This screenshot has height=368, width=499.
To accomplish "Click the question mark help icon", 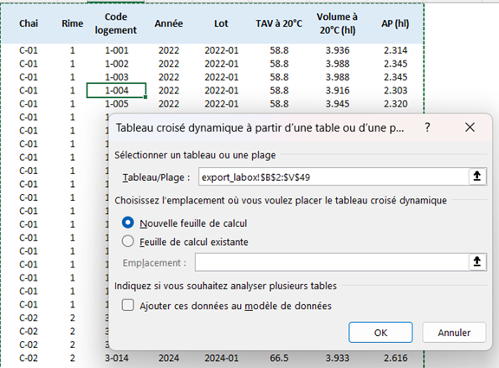I will [427, 127].
